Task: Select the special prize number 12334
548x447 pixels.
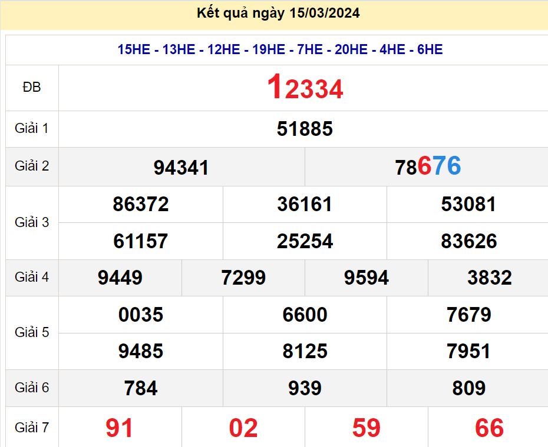Action: [x=305, y=88]
